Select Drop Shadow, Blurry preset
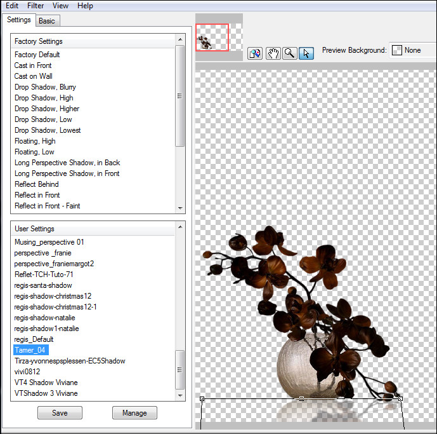Screen dimensions: 437x434 click(45, 87)
